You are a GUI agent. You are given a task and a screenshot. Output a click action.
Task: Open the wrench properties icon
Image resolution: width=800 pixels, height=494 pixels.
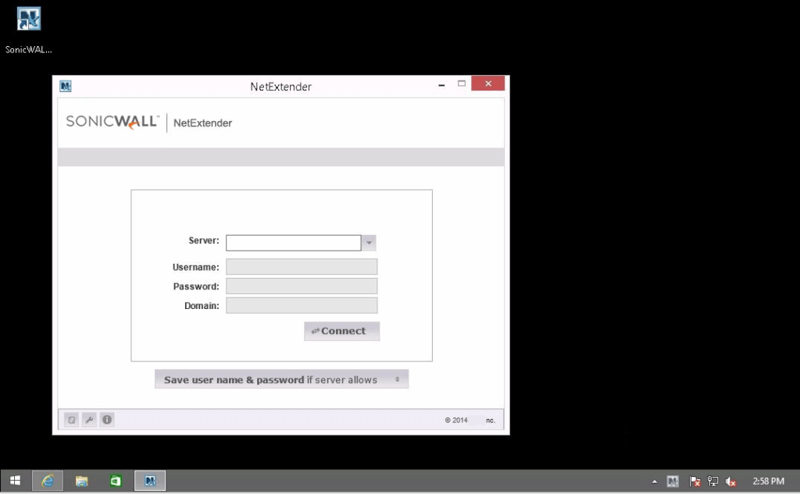click(x=89, y=420)
